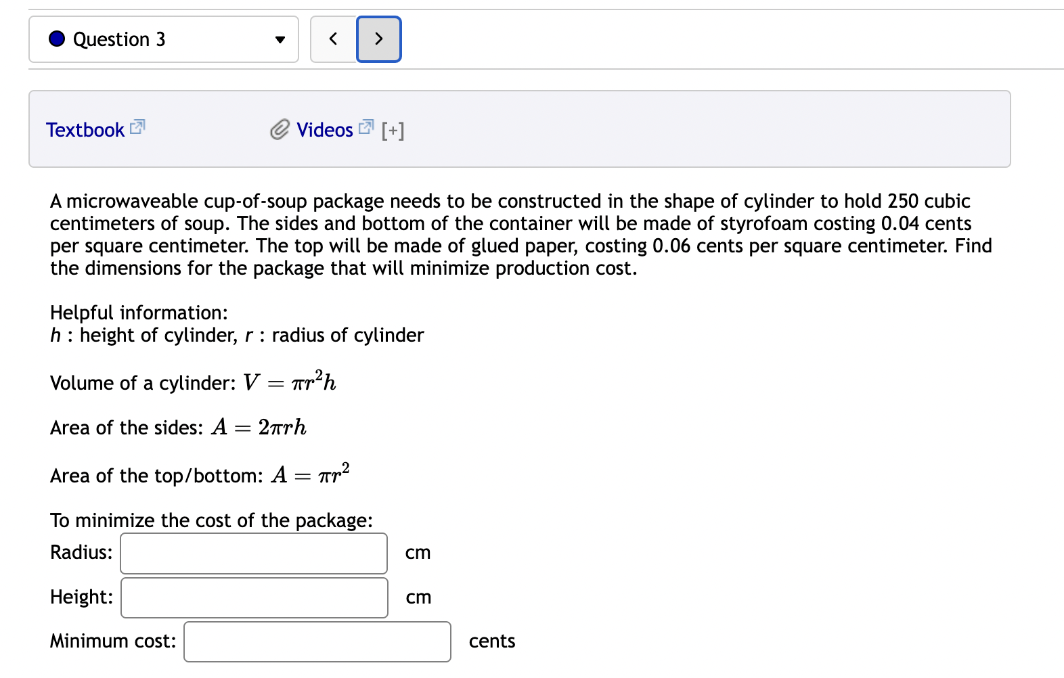Viewport: 1064px width, 678px height.
Task: Open the Textbook link
Action: (x=85, y=130)
